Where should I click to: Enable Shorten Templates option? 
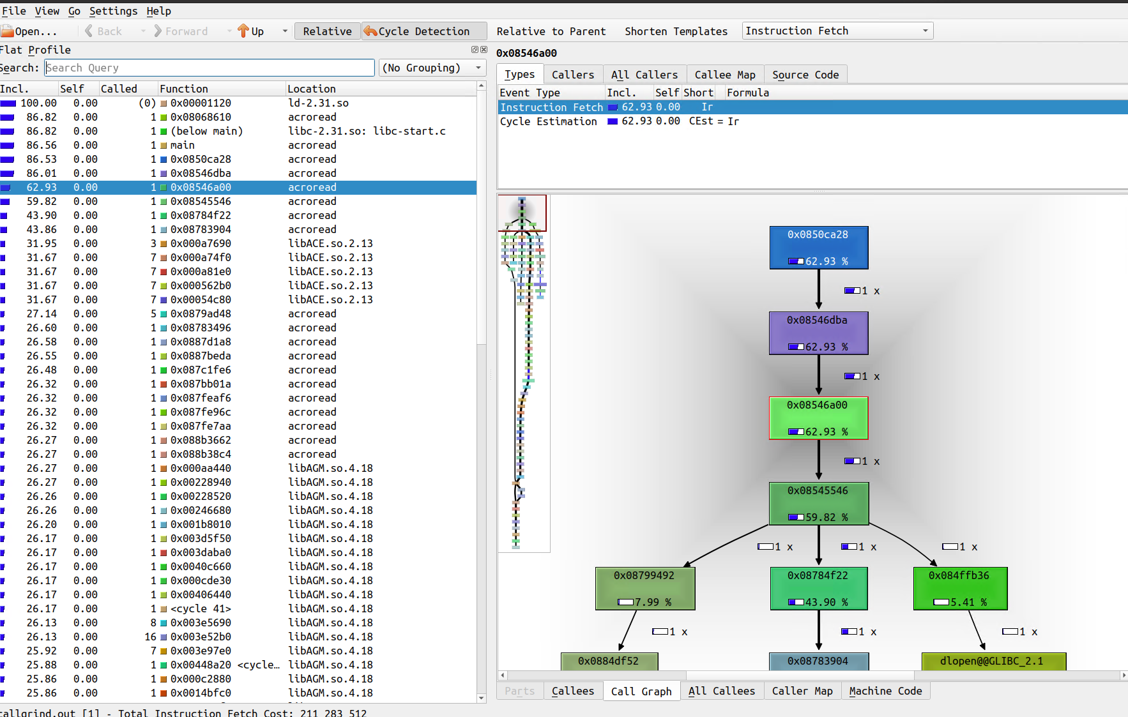click(x=676, y=31)
